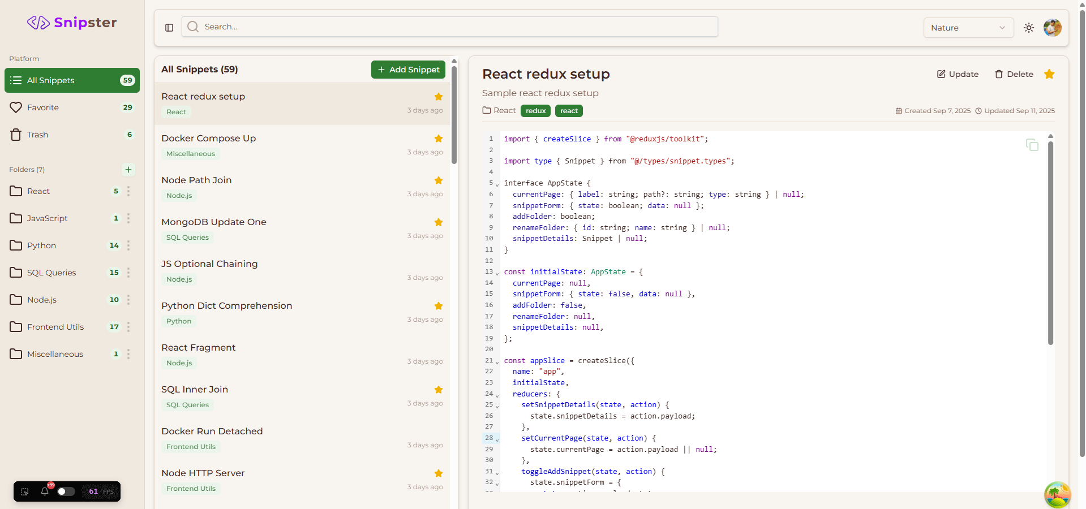Open options menu for SQL Queries folder
The width and height of the screenshot is (1086, 509).
(128, 273)
